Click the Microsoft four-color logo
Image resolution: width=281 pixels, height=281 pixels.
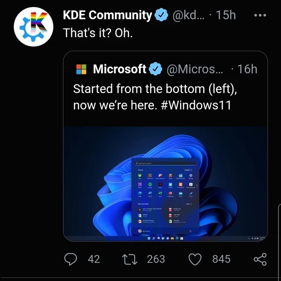(82, 69)
